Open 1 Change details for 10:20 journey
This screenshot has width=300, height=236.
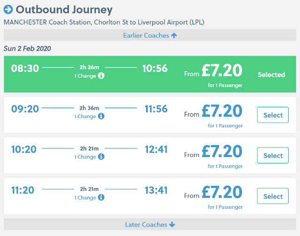86,157
